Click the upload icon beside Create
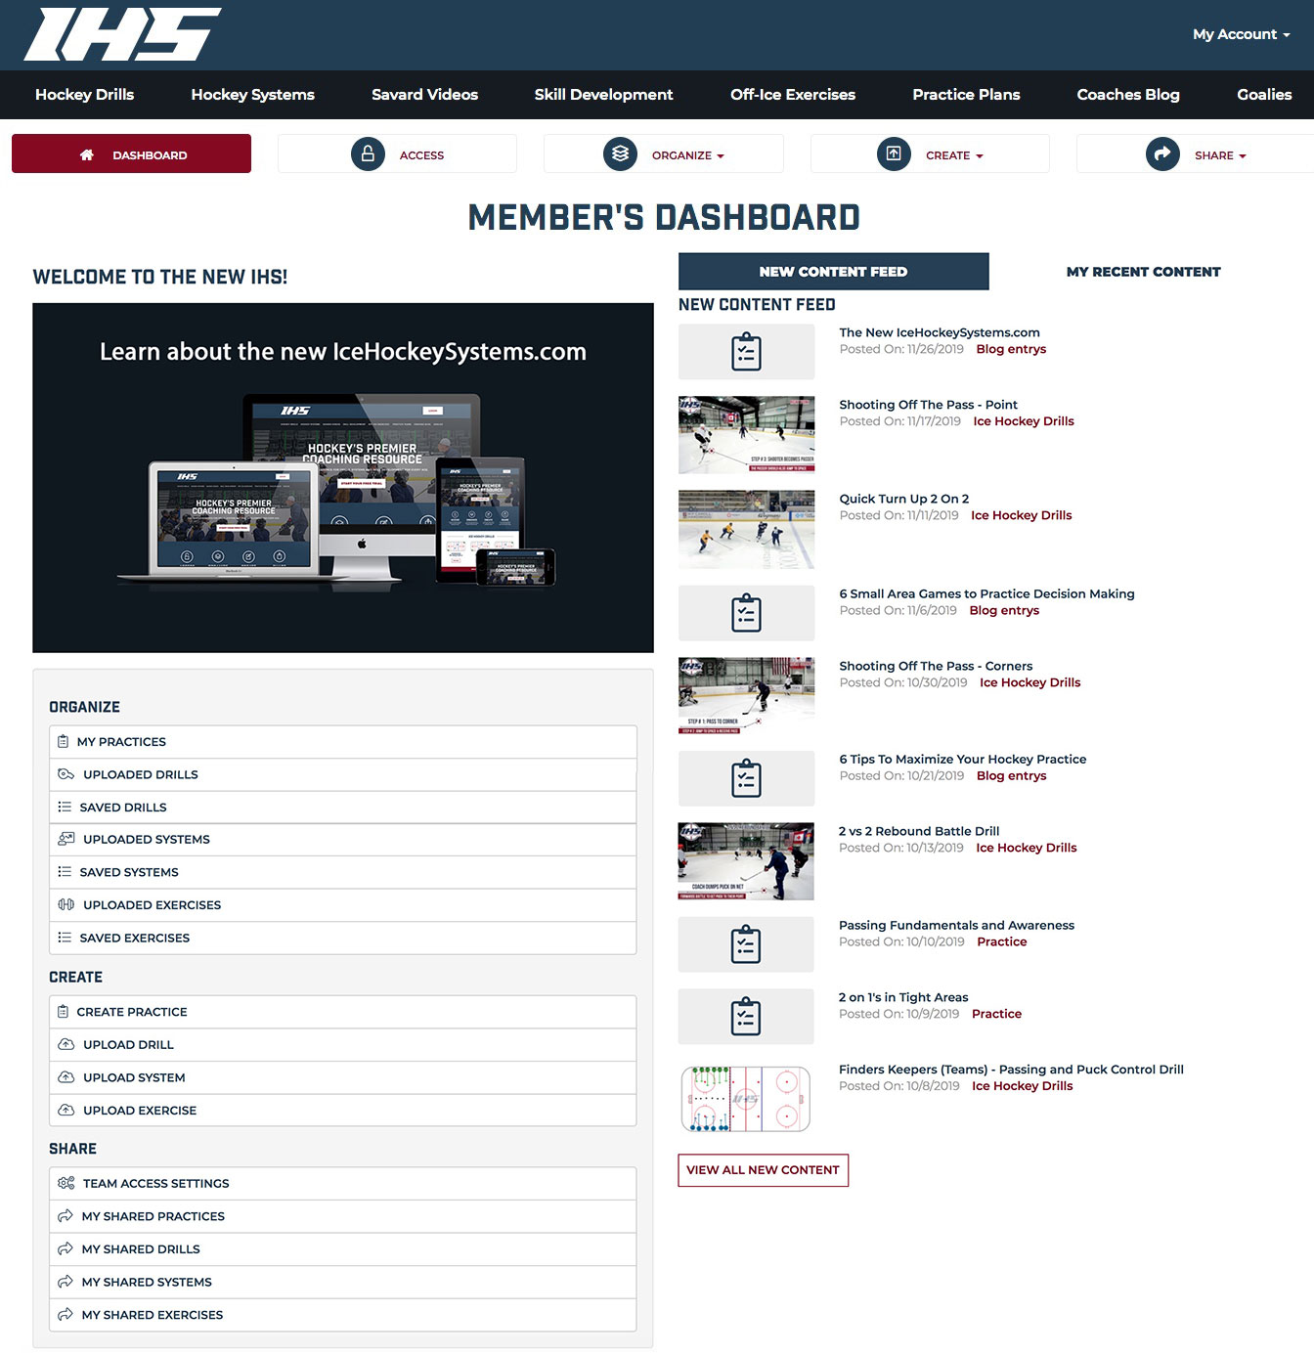 tap(894, 153)
